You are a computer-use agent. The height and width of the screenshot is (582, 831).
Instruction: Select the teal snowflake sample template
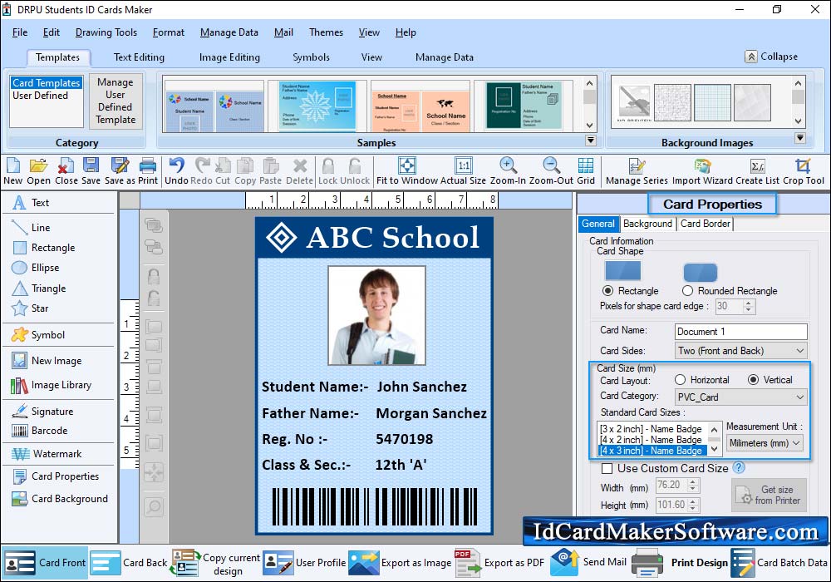317,106
